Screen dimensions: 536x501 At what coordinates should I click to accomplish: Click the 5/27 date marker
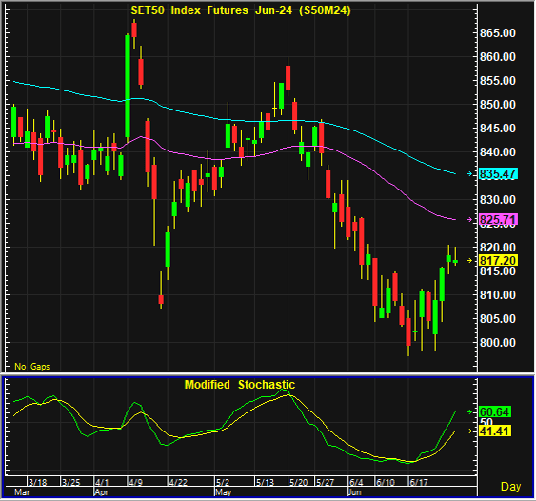point(325,482)
